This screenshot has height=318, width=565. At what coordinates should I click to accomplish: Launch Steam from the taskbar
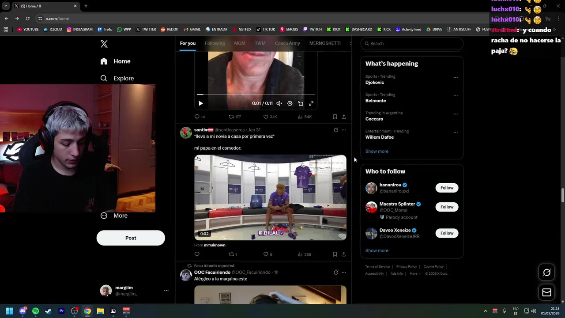49,311
